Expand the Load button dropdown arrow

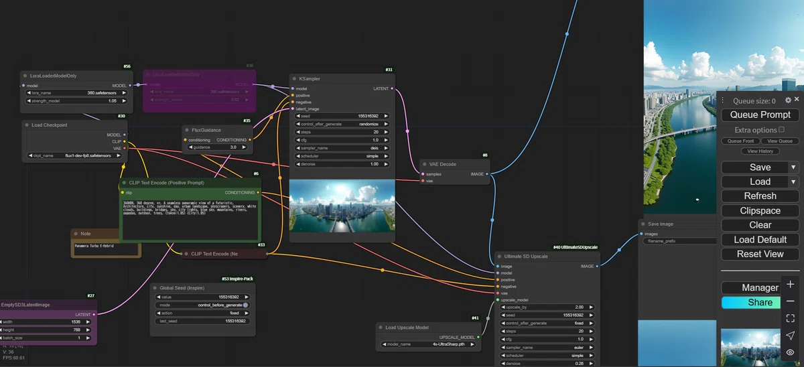793,181
